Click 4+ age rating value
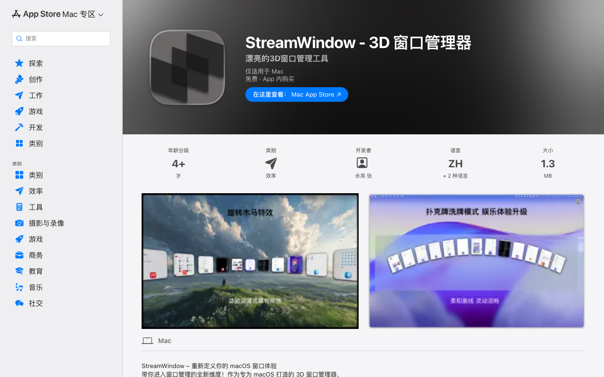The height and width of the screenshot is (377, 604). (178, 164)
